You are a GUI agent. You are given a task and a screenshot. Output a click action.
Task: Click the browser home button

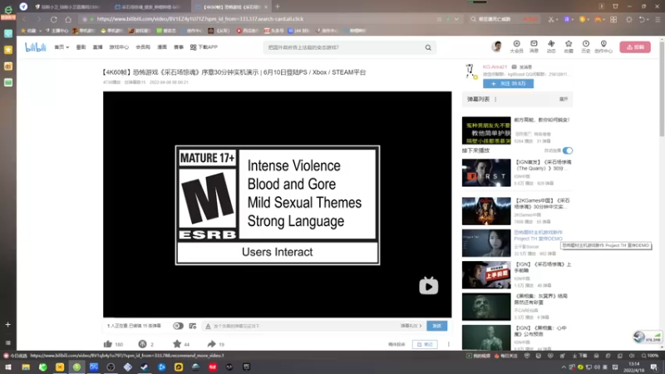[x=68, y=19]
